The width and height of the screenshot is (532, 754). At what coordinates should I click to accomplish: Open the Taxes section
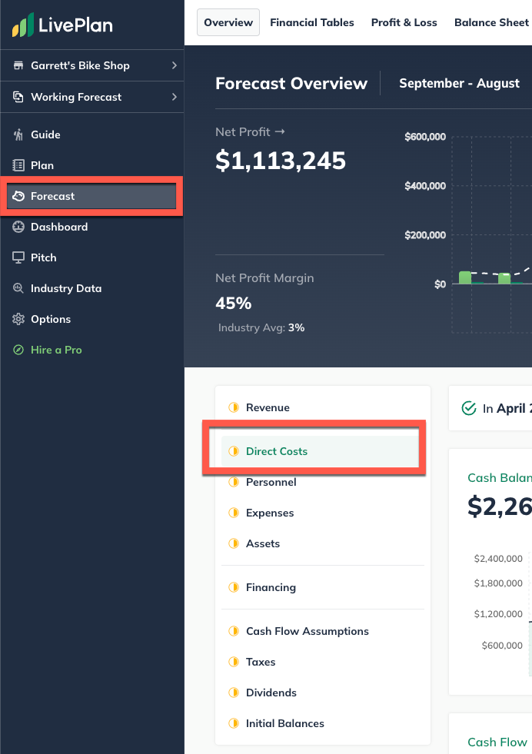pyautogui.click(x=323, y=662)
